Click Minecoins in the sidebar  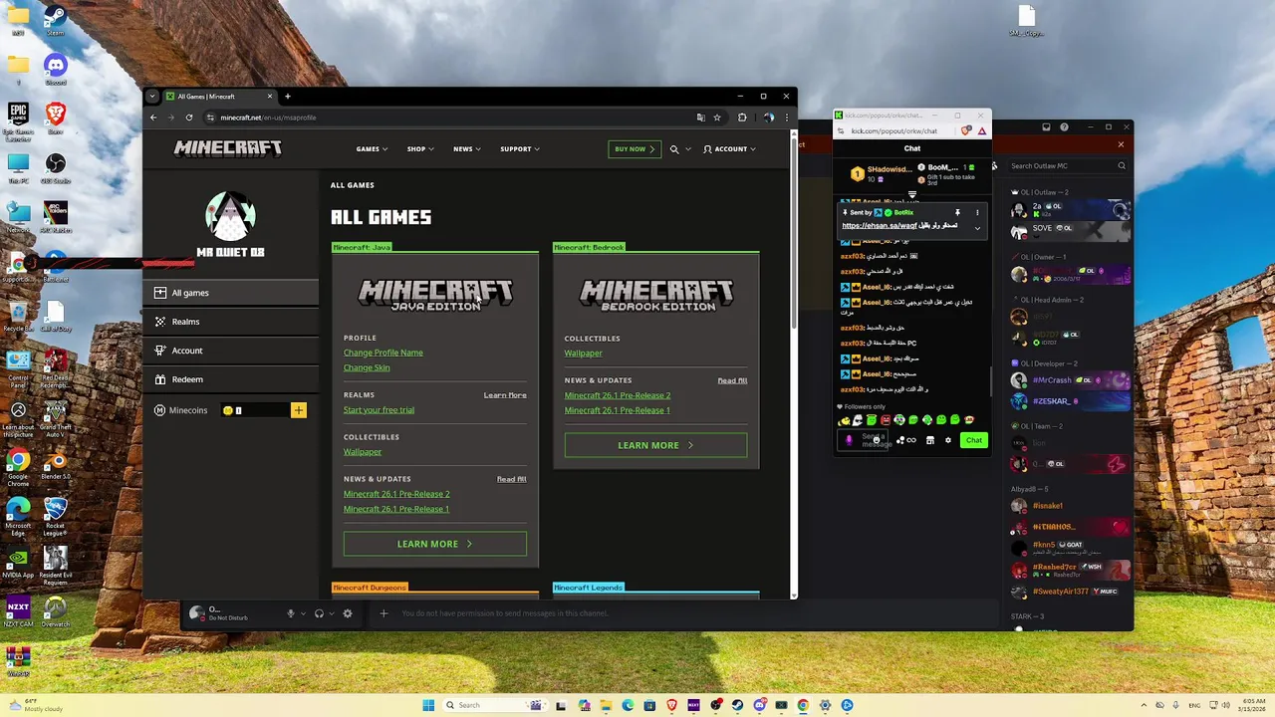[x=180, y=410]
